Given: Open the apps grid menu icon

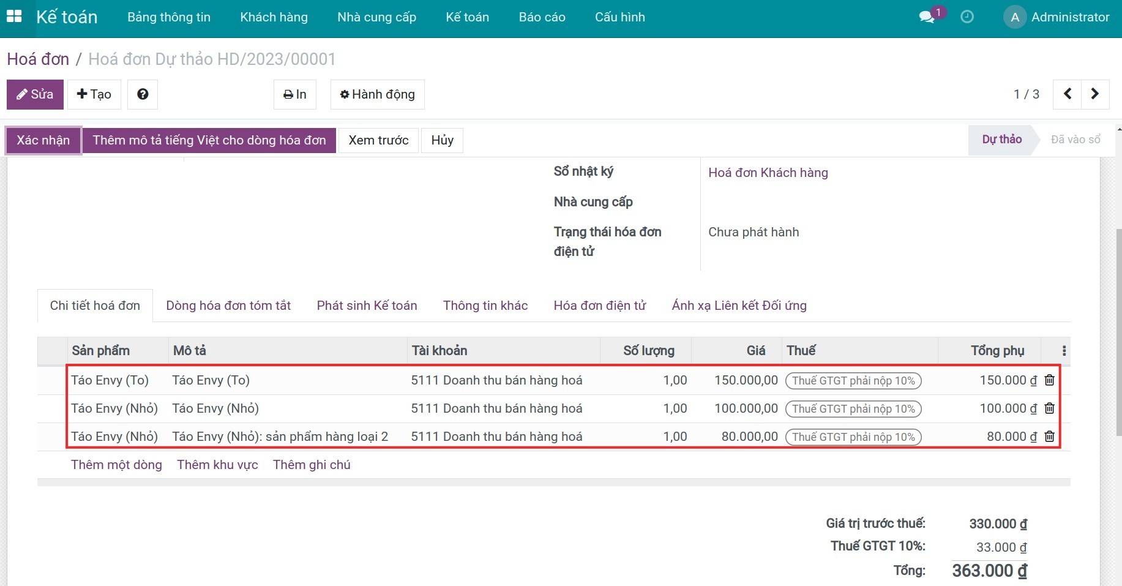Looking at the screenshot, I should click(13, 17).
